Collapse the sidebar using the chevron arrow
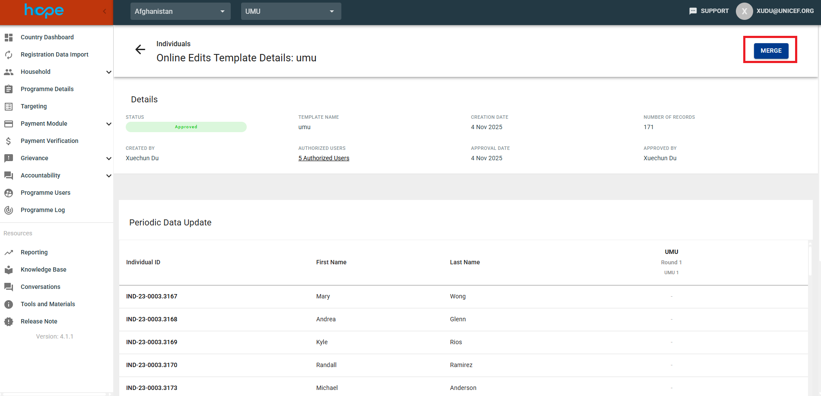The height and width of the screenshot is (396, 821). 105,11
